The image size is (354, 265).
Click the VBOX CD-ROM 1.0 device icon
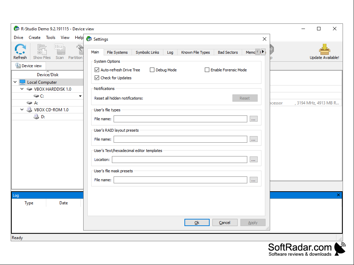(x=29, y=110)
